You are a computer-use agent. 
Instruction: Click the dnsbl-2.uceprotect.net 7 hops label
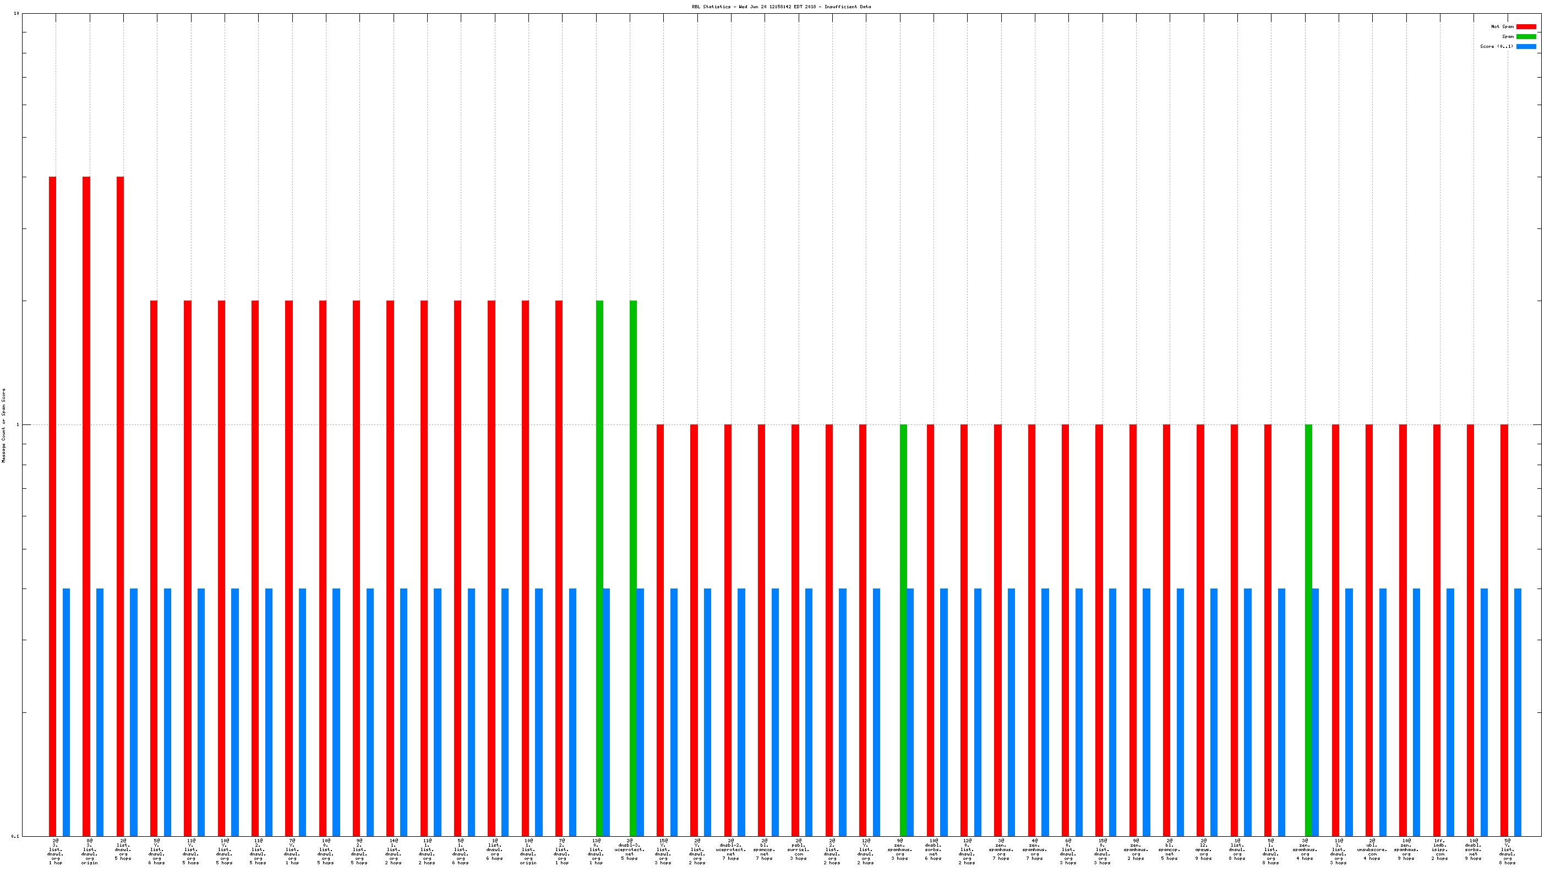(730, 850)
